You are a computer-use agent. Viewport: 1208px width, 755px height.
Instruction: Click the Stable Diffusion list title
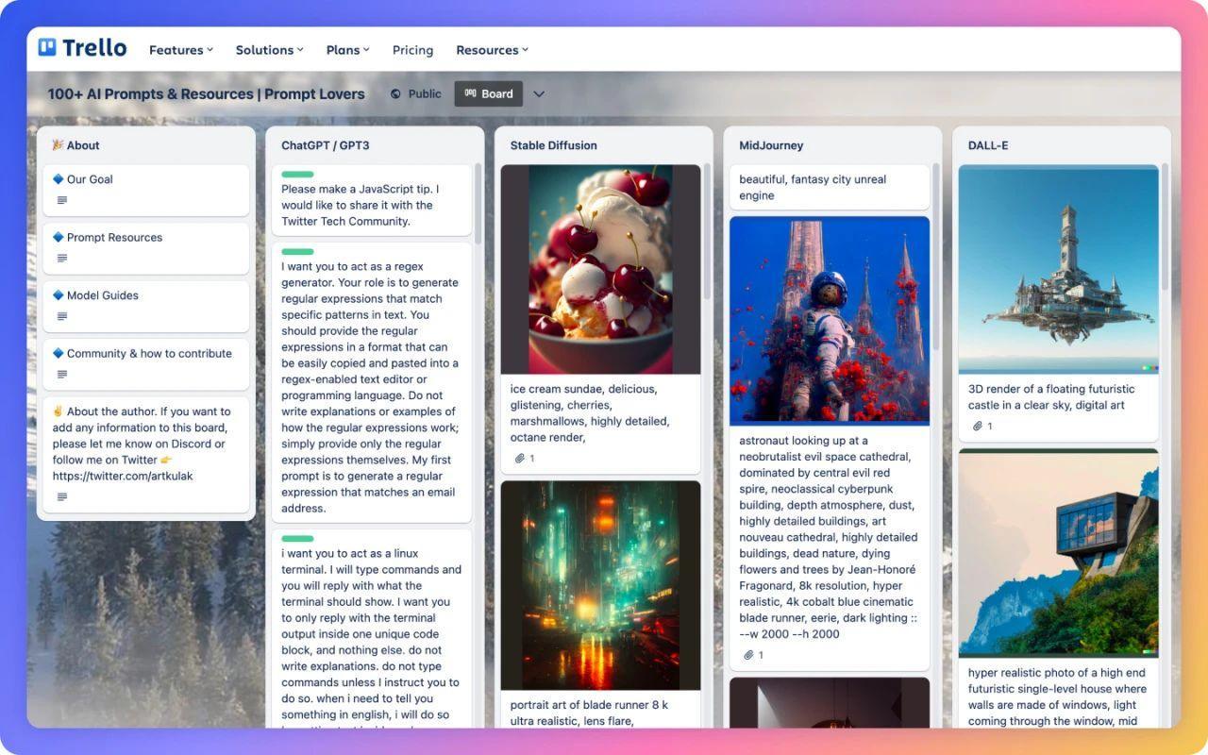click(x=554, y=145)
